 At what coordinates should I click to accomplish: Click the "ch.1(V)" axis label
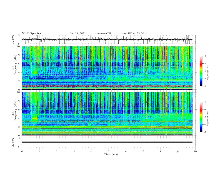pyautogui.click(x=13, y=39)
